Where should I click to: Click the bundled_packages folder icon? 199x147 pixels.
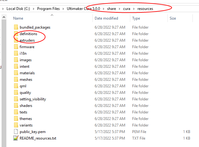pos(16,27)
